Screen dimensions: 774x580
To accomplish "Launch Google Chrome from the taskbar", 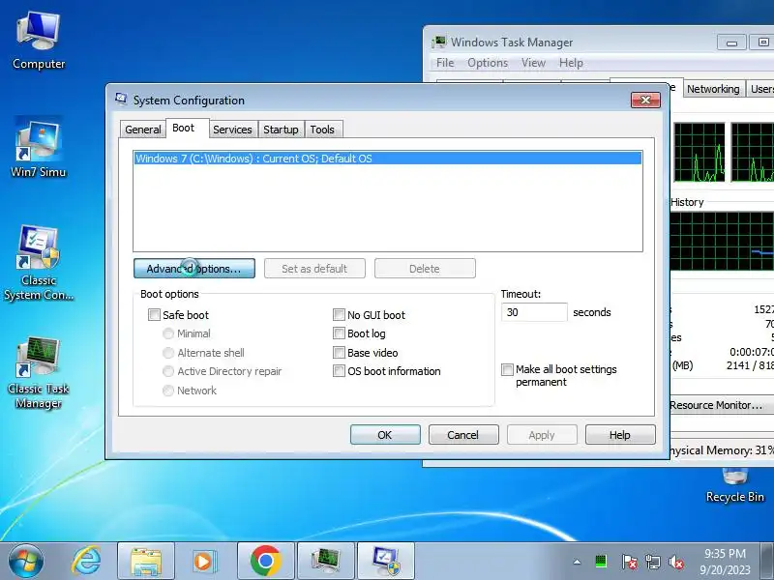I will click(x=265, y=562).
